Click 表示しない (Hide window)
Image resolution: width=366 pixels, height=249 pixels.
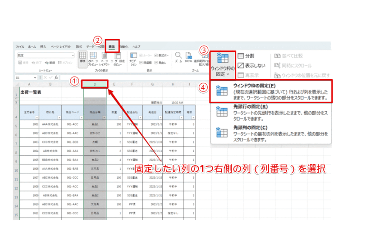point(252,66)
